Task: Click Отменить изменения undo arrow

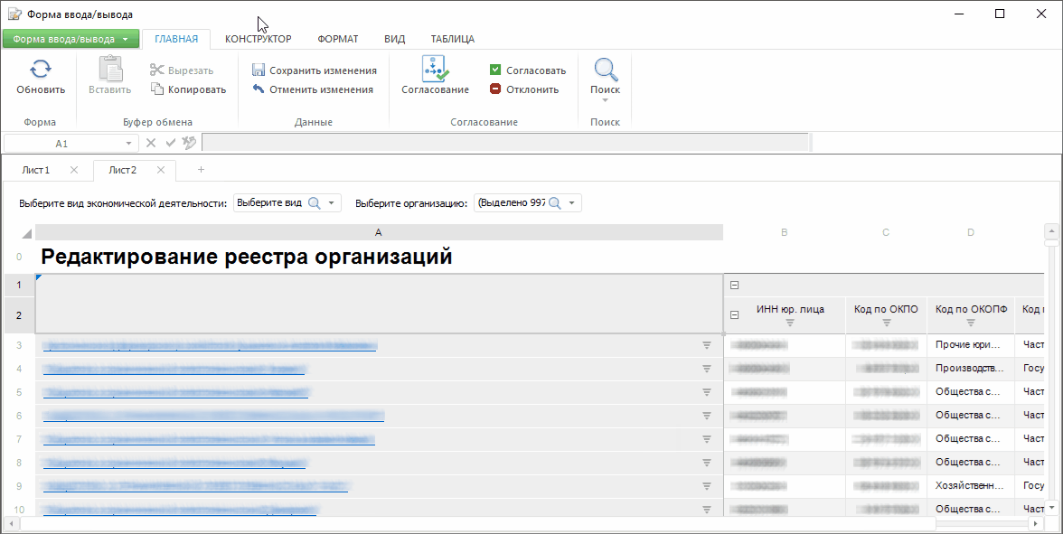Action: coord(259,89)
